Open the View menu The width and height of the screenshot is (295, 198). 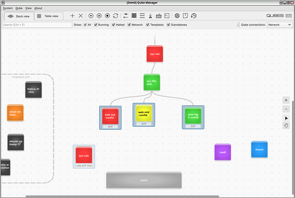pyautogui.click(x=28, y=8)
